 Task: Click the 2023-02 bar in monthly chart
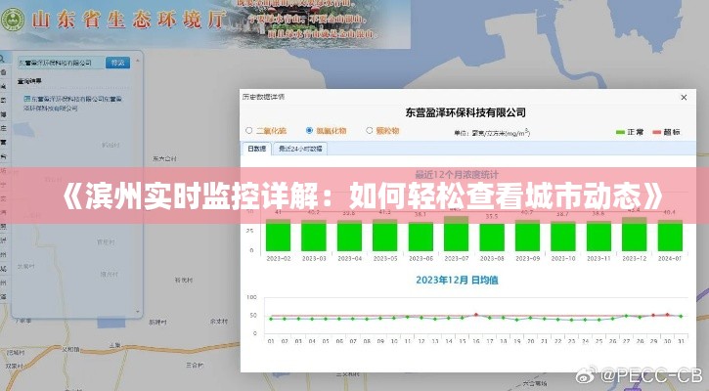[278, 236]
